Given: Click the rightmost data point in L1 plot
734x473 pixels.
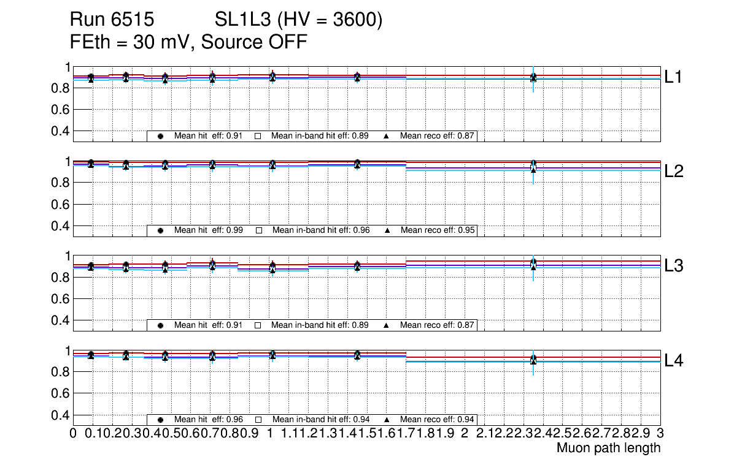Looking at the screenshot, I should tap(533, 77).
